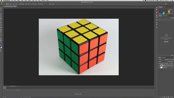The width and height of the screenshot is (174, 98).
Task: Toggle Anti-alias checkbox
Action: (x=20, y=4)
